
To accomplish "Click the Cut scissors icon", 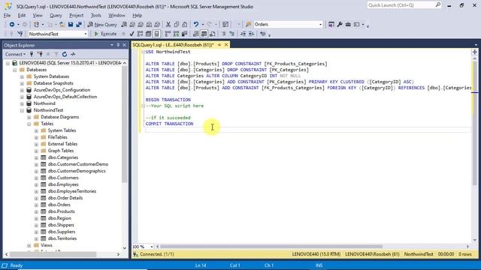I will [168, 25].
